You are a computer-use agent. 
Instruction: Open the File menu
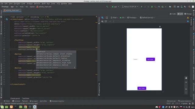pyautogui.click(x=2, y=4)
